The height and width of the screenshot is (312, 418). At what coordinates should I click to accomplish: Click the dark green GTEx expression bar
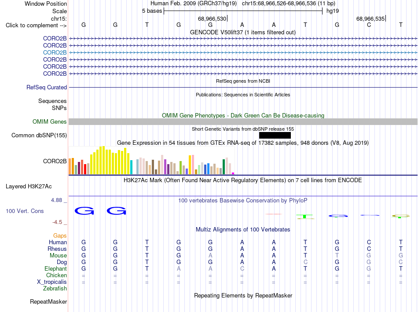[224, 167]
